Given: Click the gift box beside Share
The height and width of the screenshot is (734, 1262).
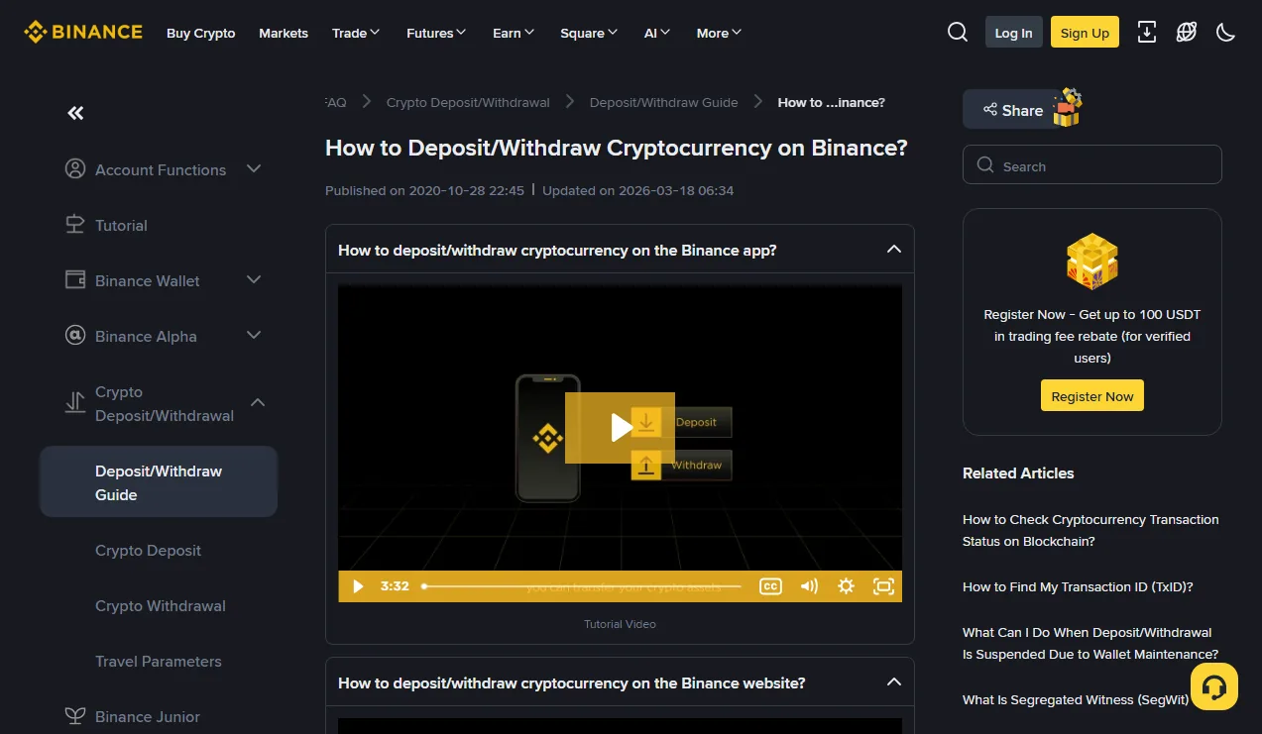Looking at the screenshot, I should click(1067, 108).
